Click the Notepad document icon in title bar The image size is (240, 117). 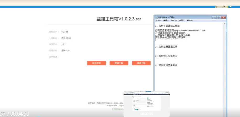pyautogui.click(x=156, y=17)
